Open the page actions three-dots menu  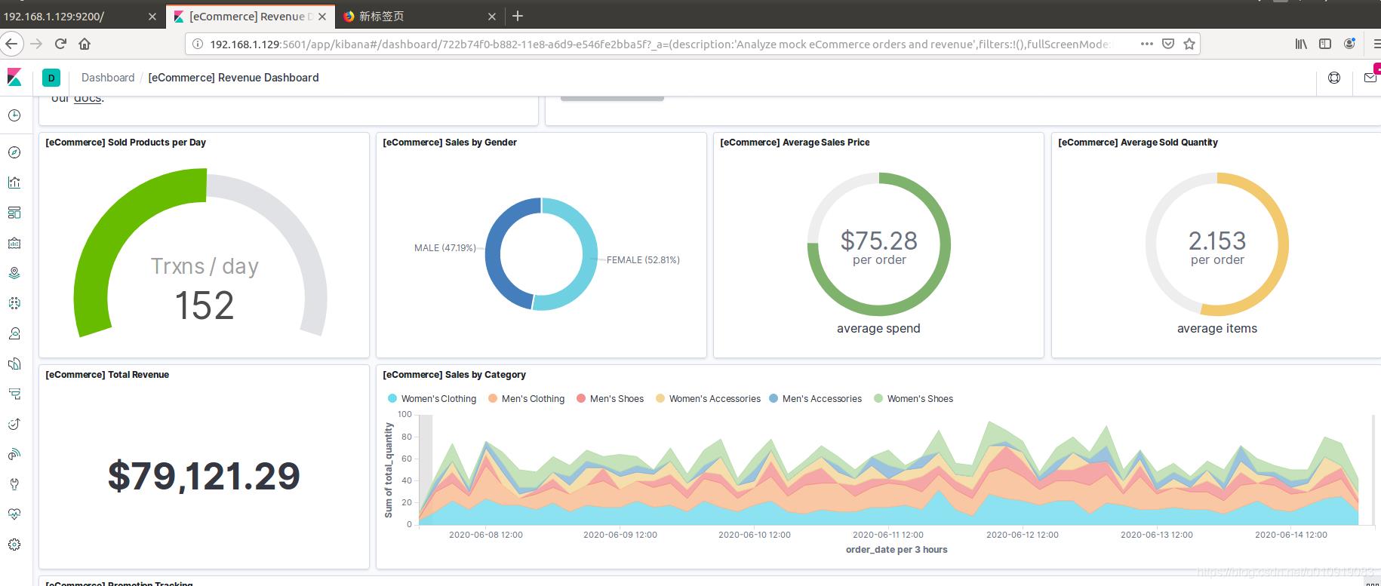click(x=1147, y=44)
